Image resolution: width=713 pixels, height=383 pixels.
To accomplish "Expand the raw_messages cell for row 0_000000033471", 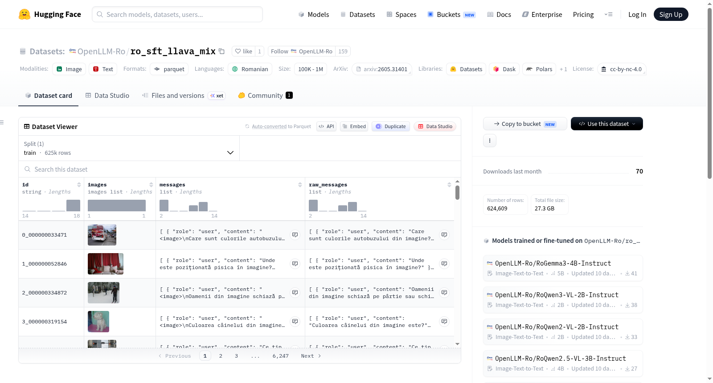I will 444,234.
